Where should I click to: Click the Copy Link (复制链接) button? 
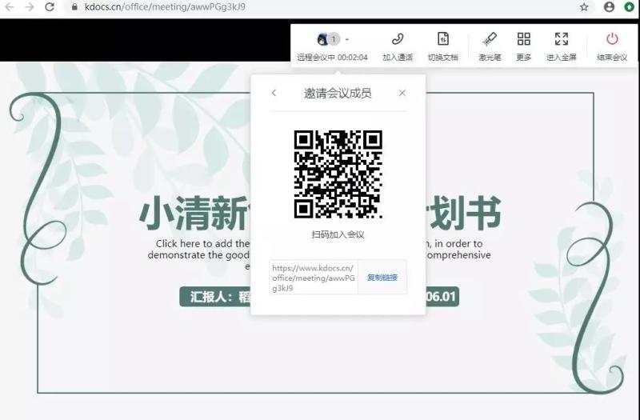click(382, 278)
